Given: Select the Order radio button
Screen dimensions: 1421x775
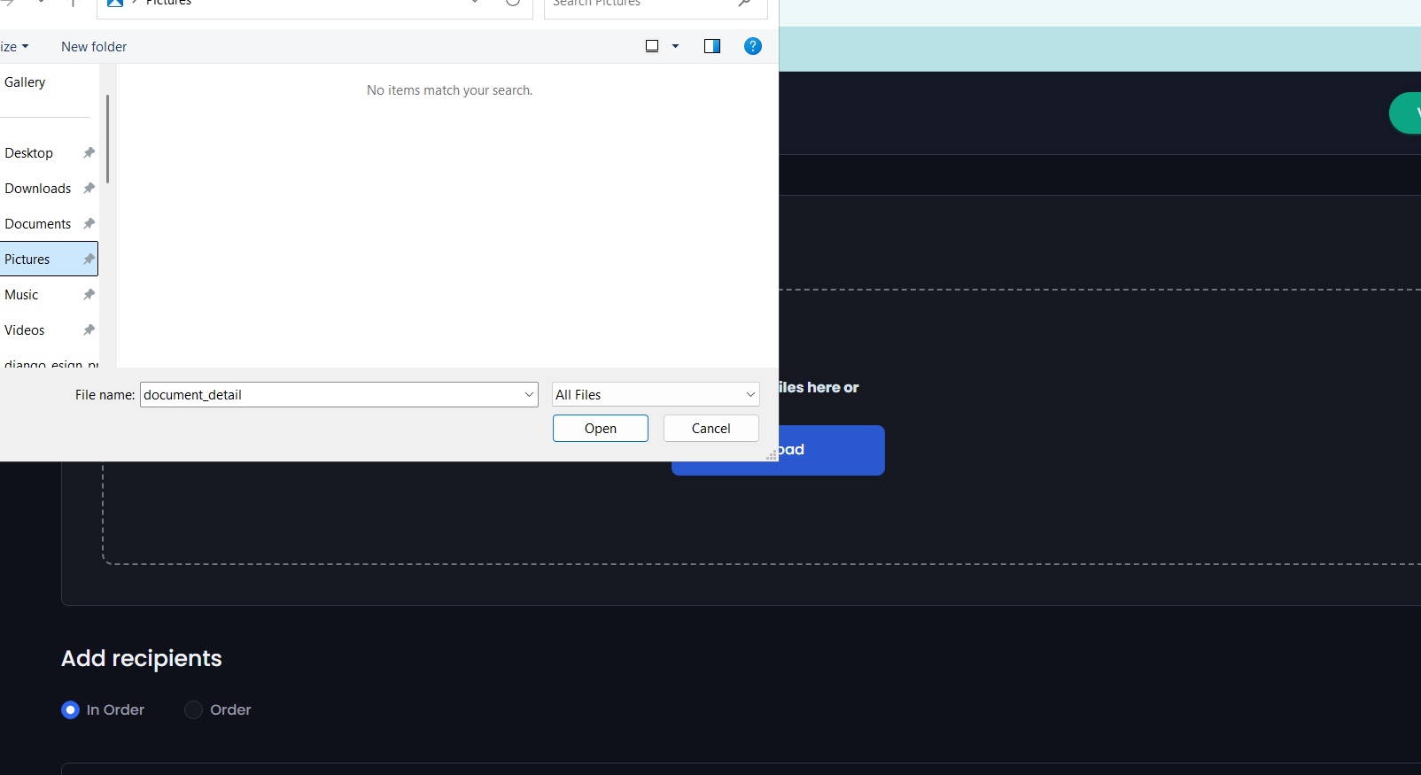Looking at the screenshot, I should [193, 709].
